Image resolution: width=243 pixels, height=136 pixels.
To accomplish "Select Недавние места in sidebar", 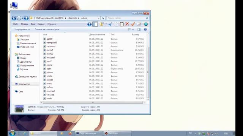I will (26, 43).
